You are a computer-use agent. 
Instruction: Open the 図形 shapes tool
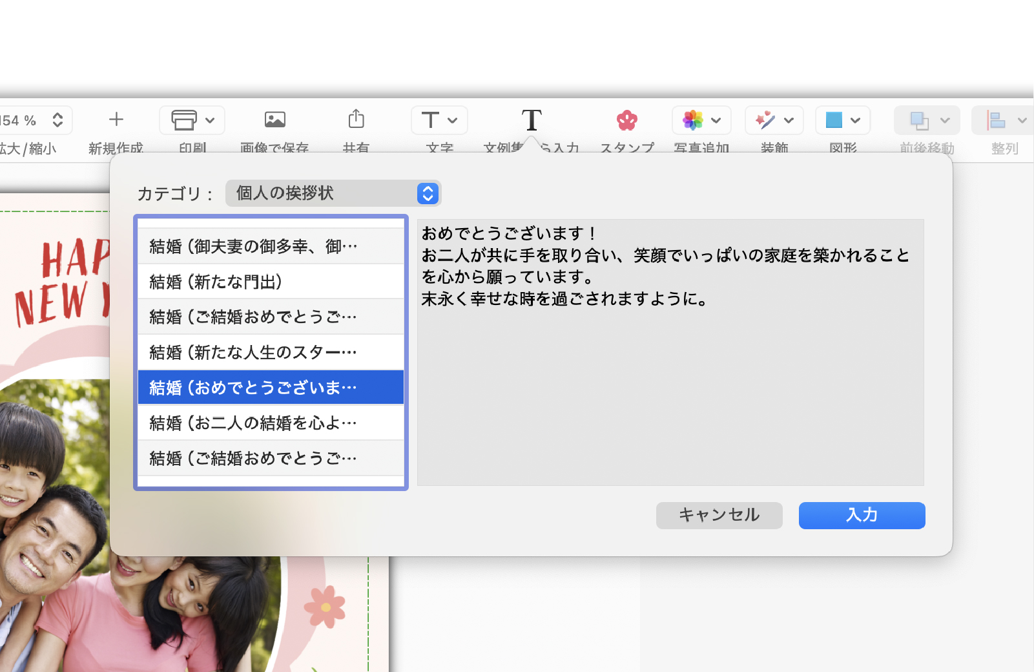pos(835,120)
